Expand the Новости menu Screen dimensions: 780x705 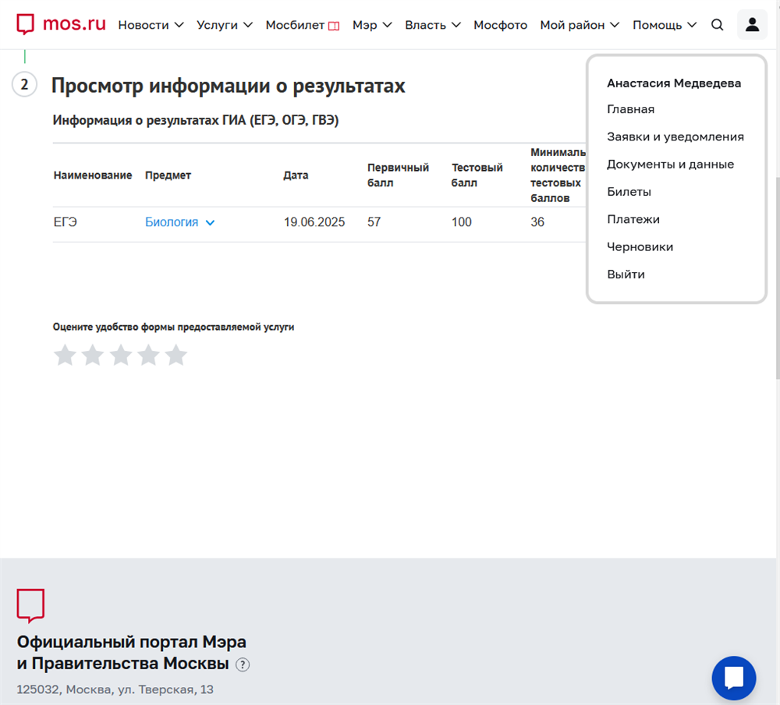(x=151, y=25)
